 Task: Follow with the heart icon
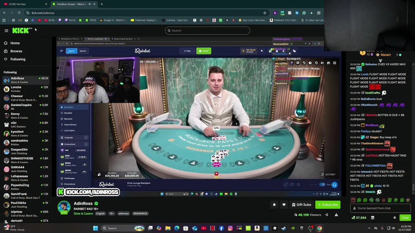(x=284, y=205)
